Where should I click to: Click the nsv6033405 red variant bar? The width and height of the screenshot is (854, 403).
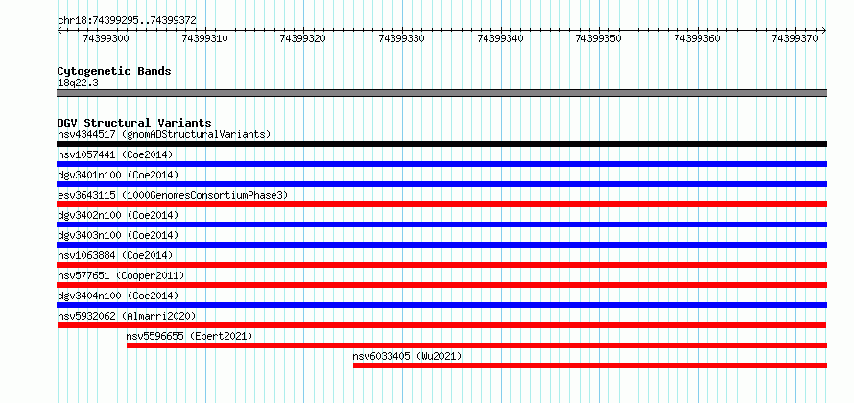pyautogui.click(x=590, y=366)
